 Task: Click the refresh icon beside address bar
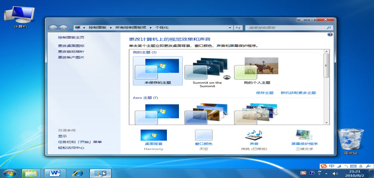coord(238,28)
